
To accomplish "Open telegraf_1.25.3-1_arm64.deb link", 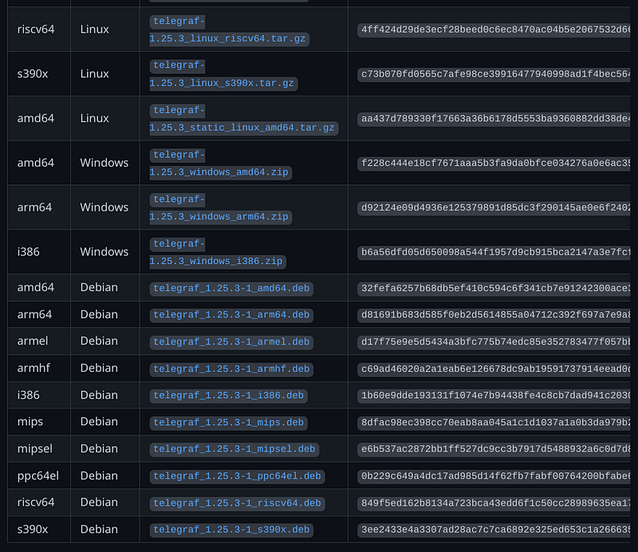I will tap(231, 314).
